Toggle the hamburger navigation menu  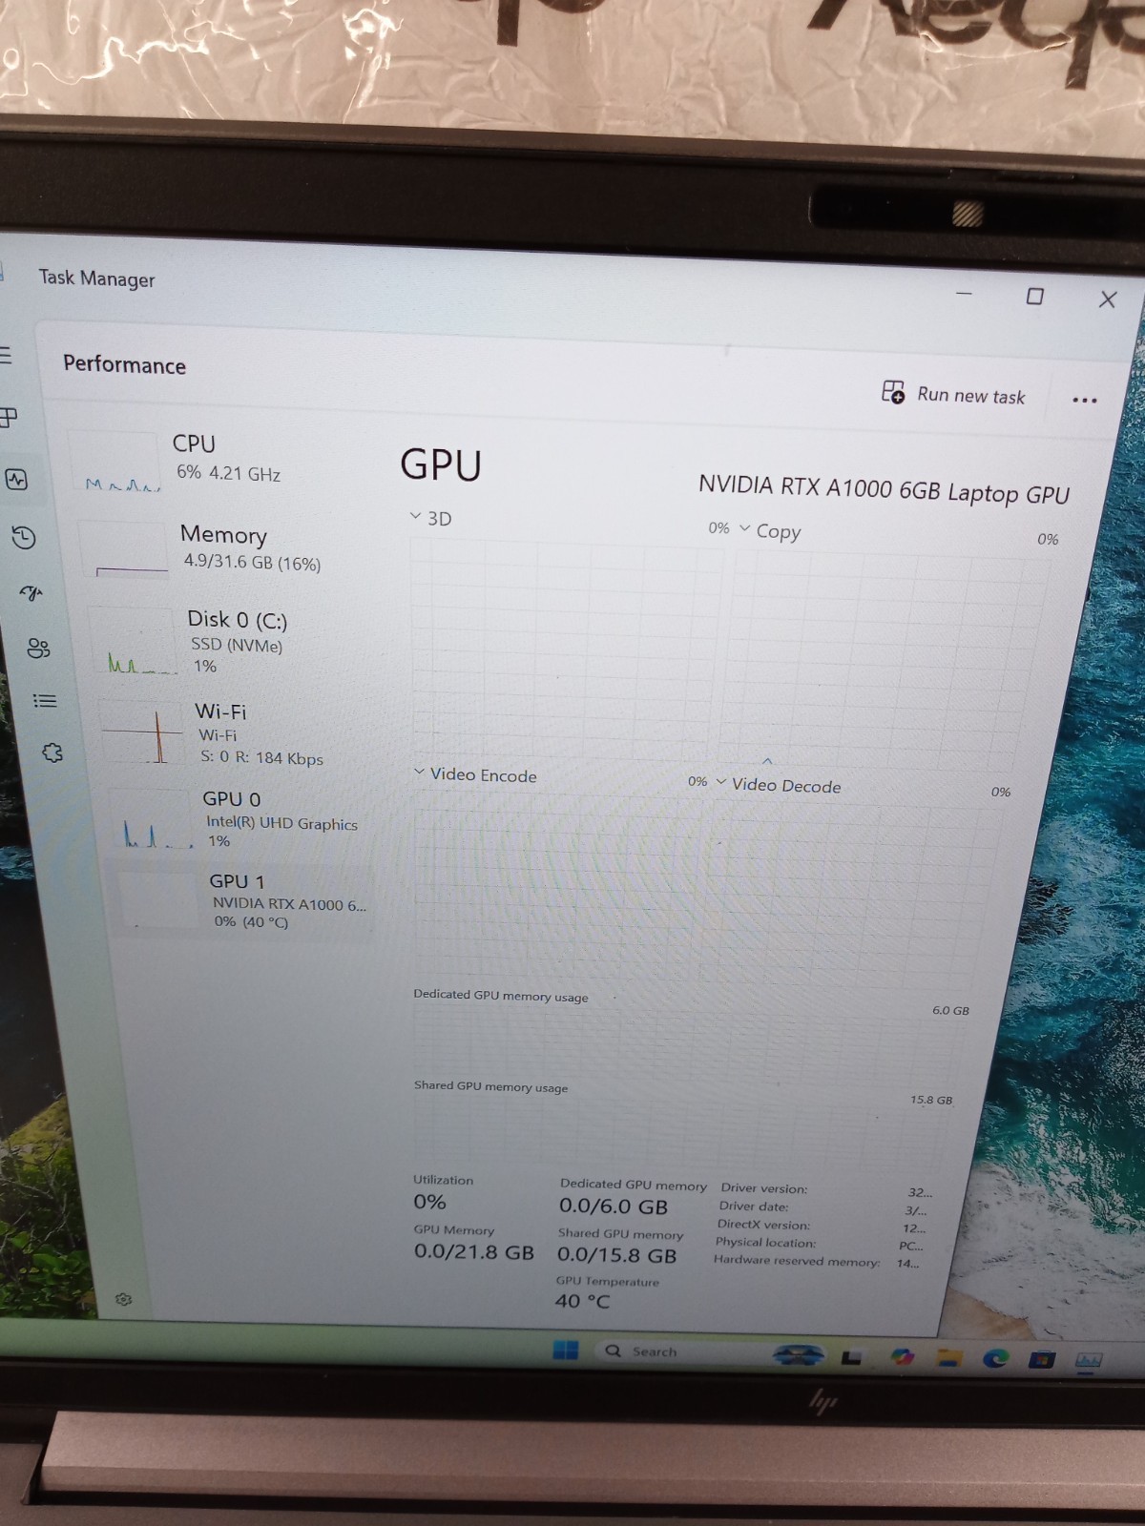[x=5, y=356]
